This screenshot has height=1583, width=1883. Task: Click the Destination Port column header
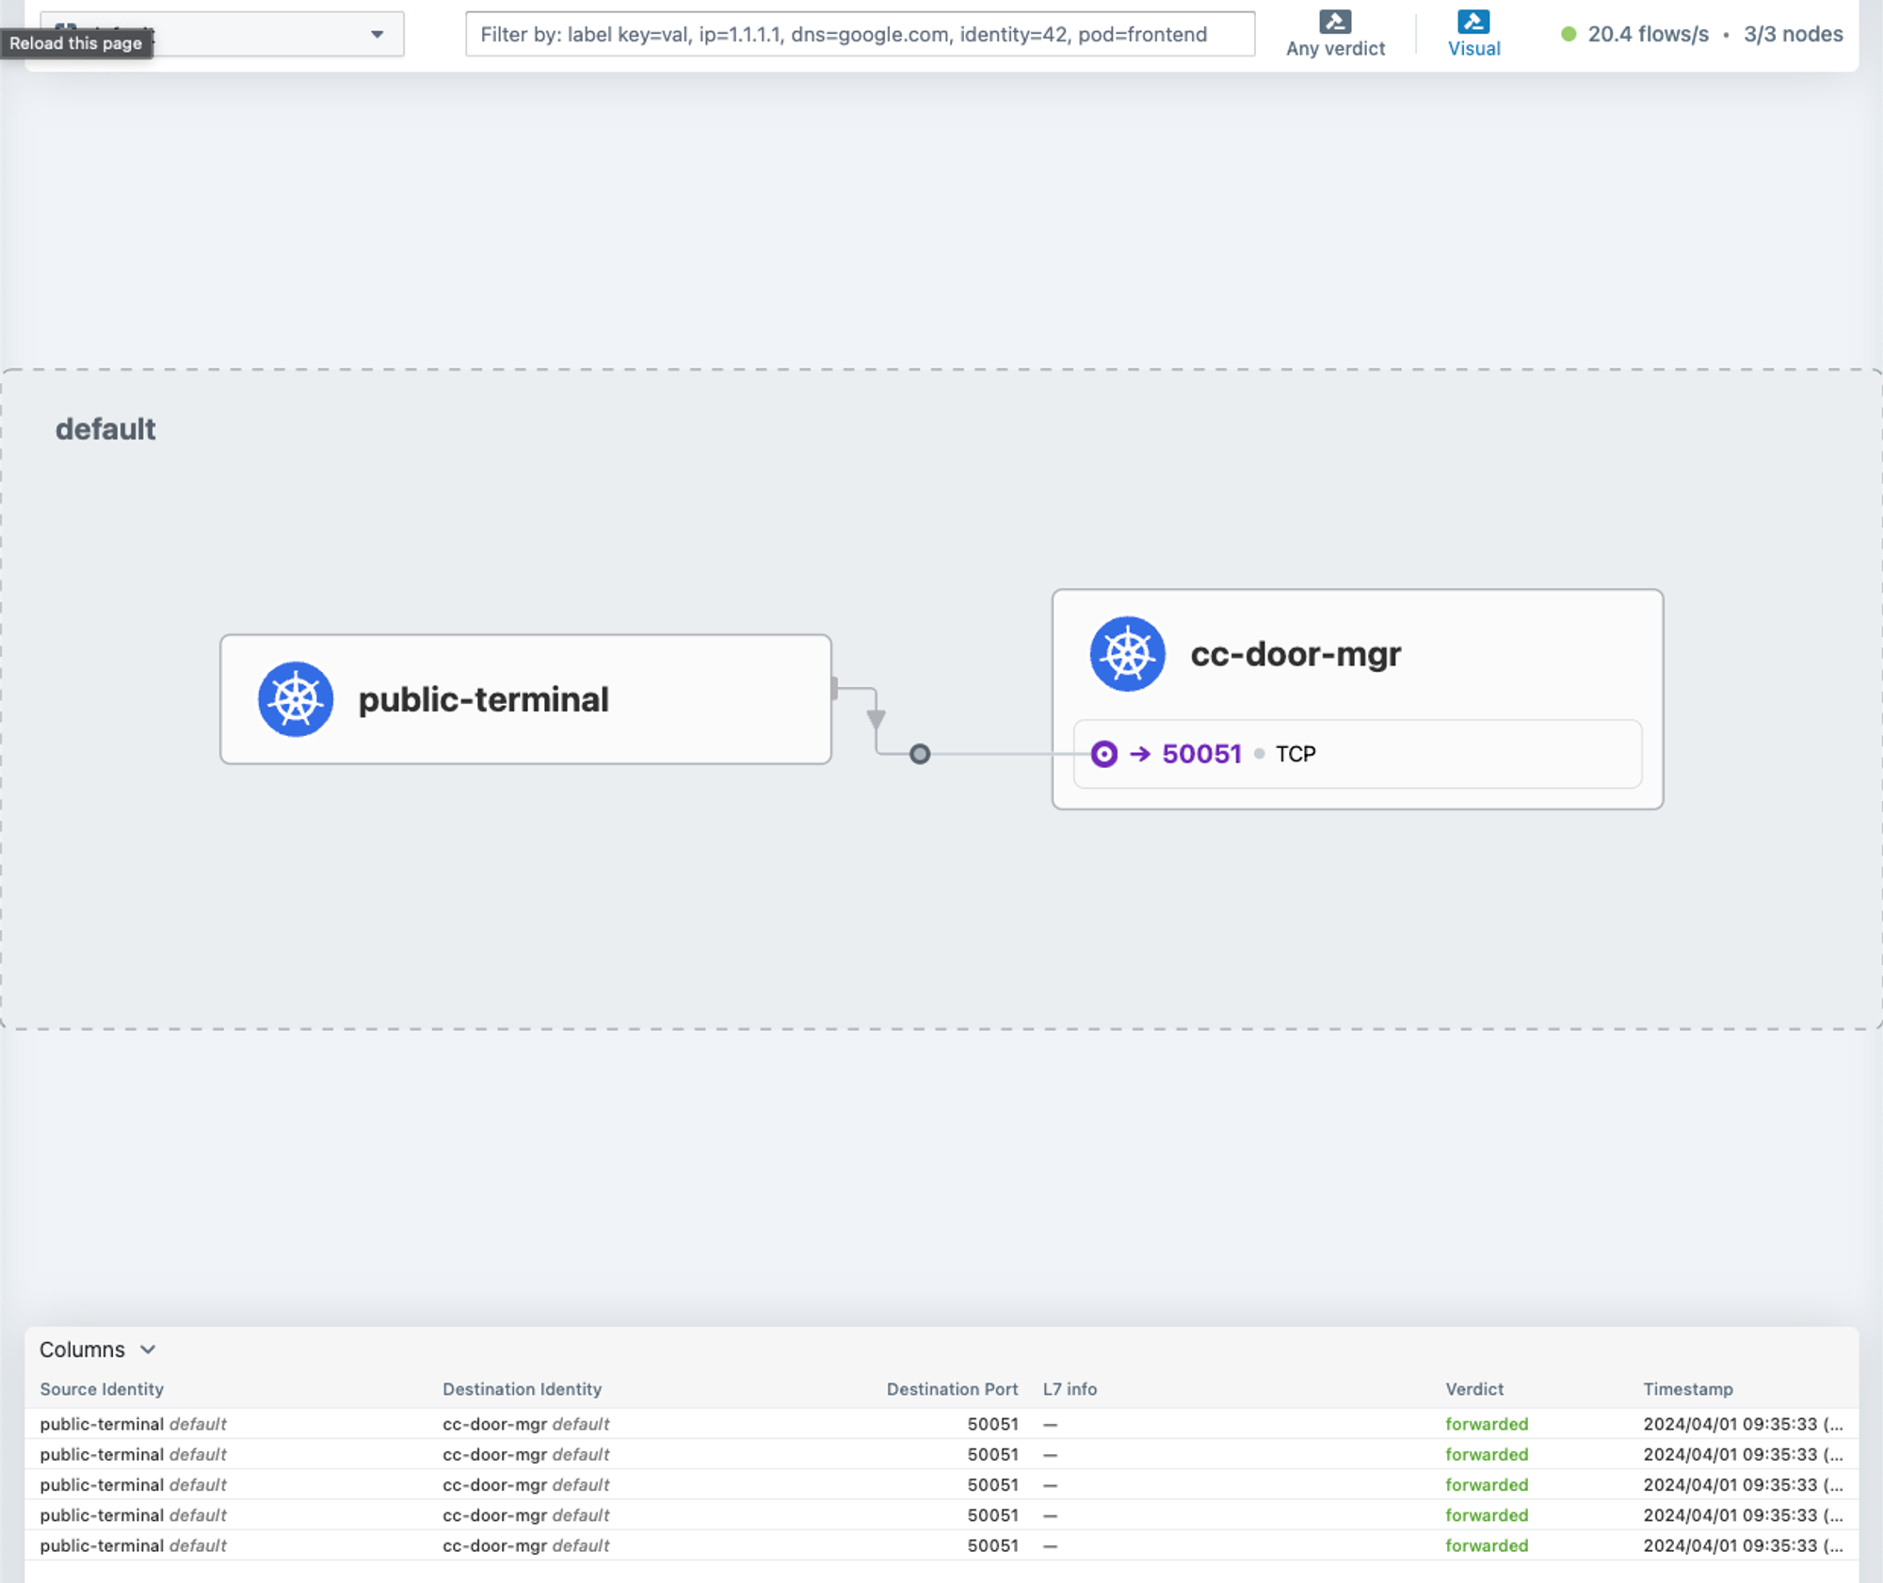point(952,1389)
